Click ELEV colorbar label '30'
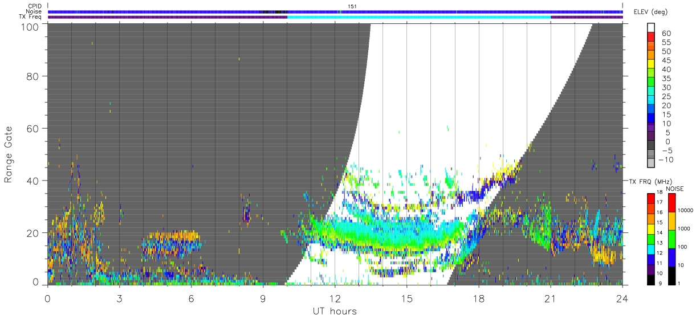 point(666,88)
